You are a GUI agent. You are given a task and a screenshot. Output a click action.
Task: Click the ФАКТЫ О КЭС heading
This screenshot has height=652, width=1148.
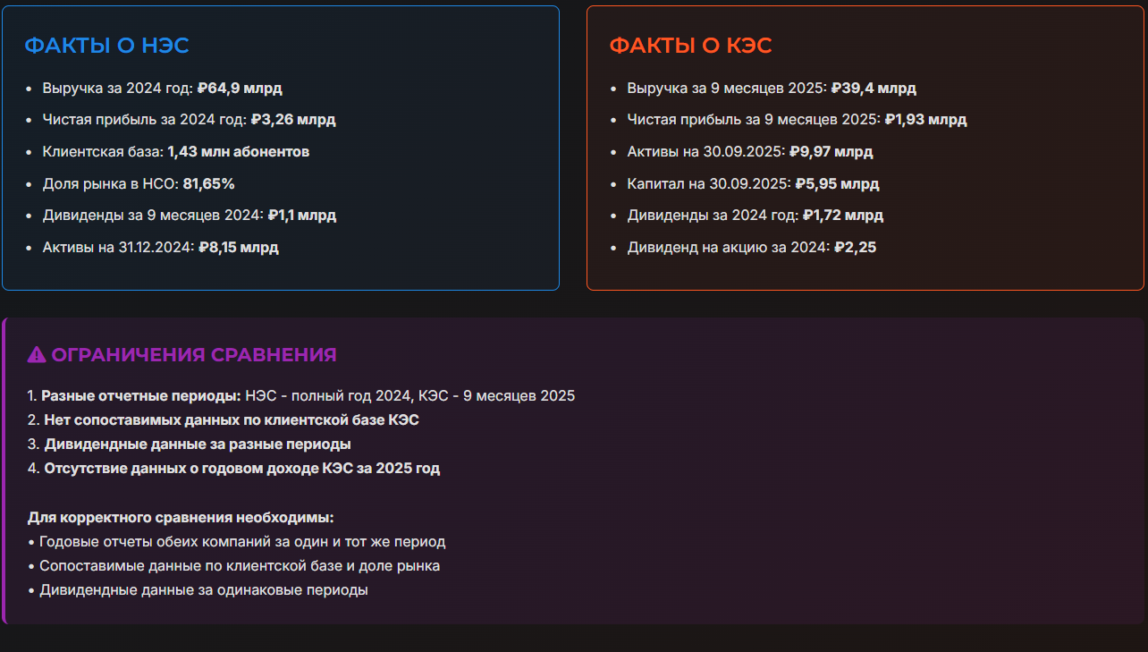(x=690, y=46)
